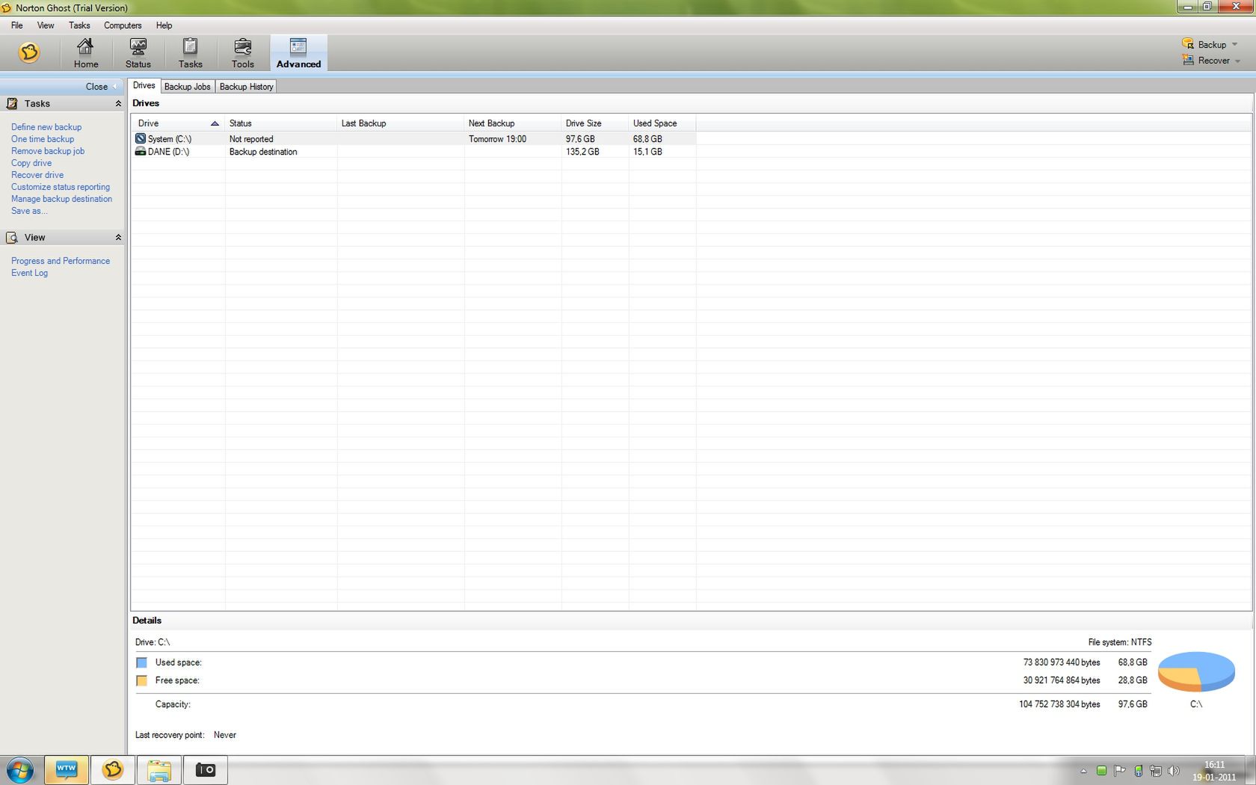This screenshot has width=1256, height=785.
Task: Close the left side panel
Action: point(100,87)
